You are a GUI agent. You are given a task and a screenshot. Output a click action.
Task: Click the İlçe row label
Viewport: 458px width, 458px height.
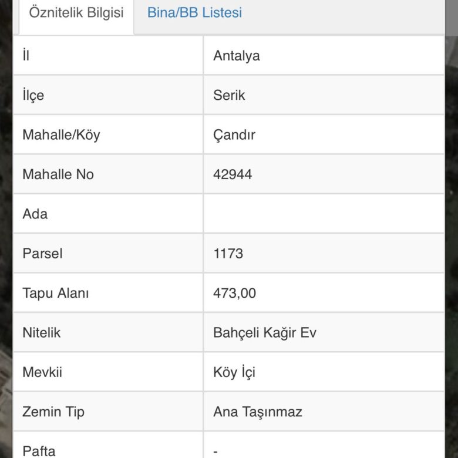coord(33,95)
